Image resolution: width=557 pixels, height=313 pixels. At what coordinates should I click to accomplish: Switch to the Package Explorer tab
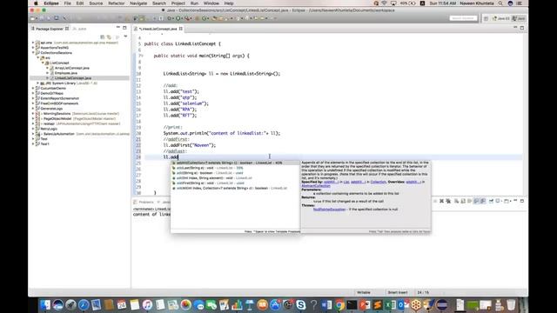50,29
